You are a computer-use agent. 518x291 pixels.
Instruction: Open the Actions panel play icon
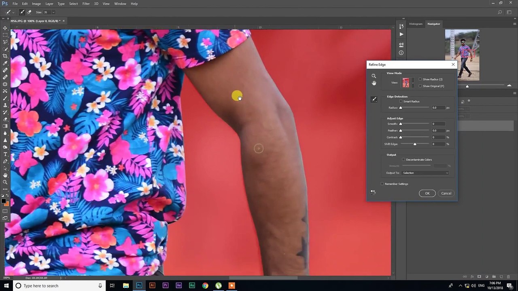[x=401, y=34]
